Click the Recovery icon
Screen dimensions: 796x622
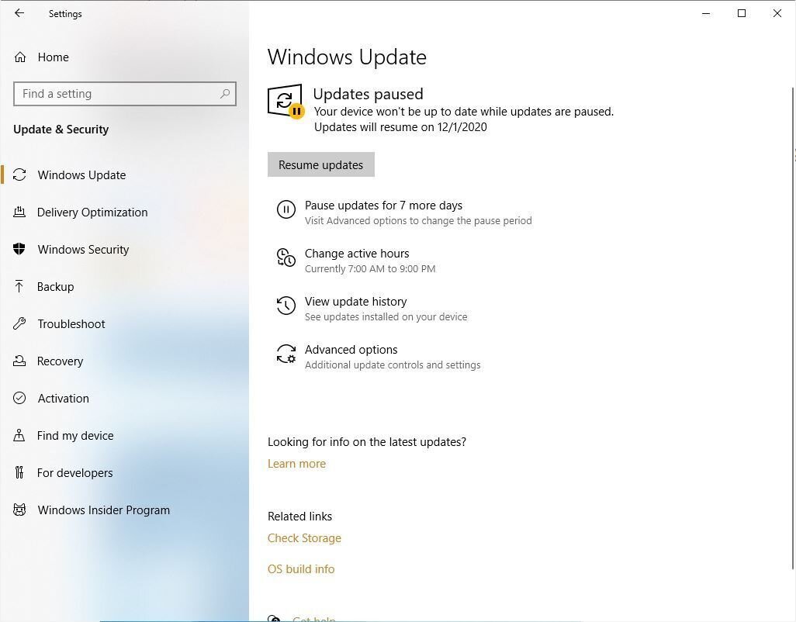[x=19, y=361]
